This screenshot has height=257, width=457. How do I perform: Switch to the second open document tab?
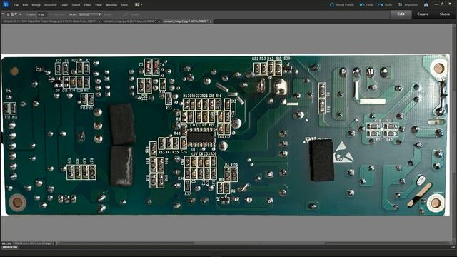[130, 21]
